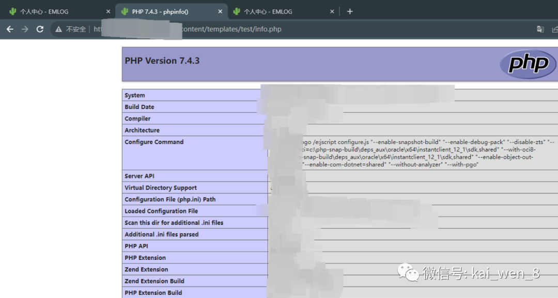Screen dimensions: 558x298
Task: Click the favicon of the last EMLOG tab
Action: pos(237,11)
